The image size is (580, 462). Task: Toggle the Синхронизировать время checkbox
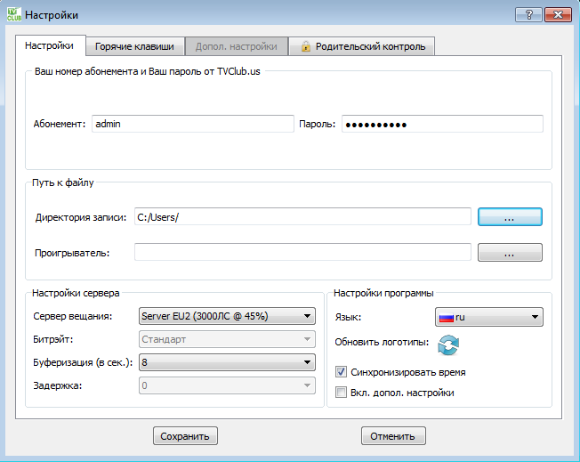click(341, 372)
